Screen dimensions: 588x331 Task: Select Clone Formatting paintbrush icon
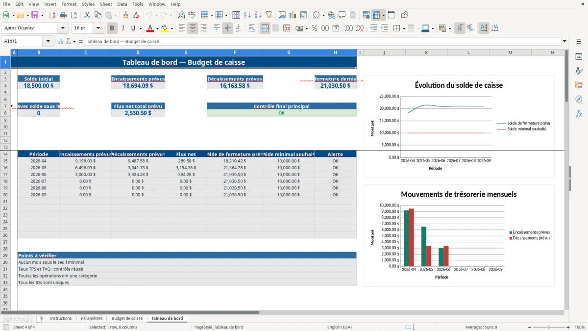click(x=125, y=15)
